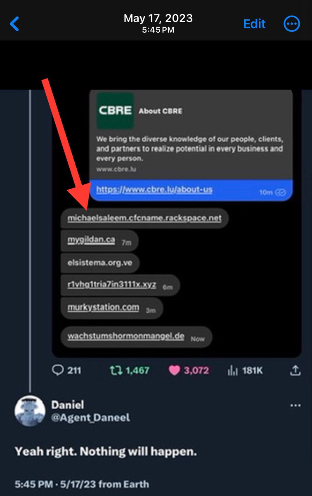This screenshot has height=496, width=312.
Task: Tap the blue back chevron arrow
Action: pyautogui.click(x=14, y=24)
